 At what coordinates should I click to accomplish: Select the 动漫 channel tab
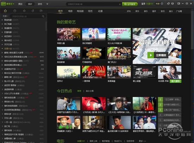coord(100,11)
